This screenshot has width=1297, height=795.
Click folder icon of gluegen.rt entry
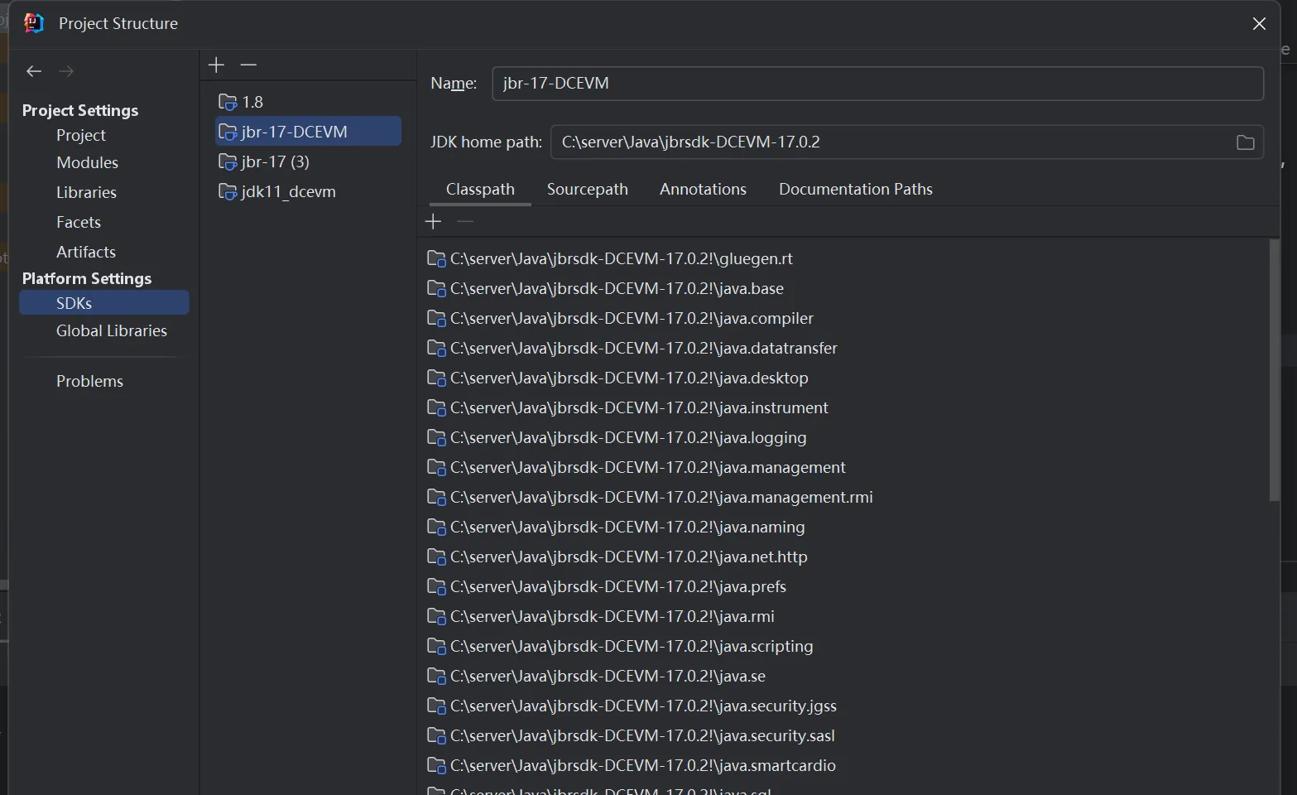click(436, 258)
